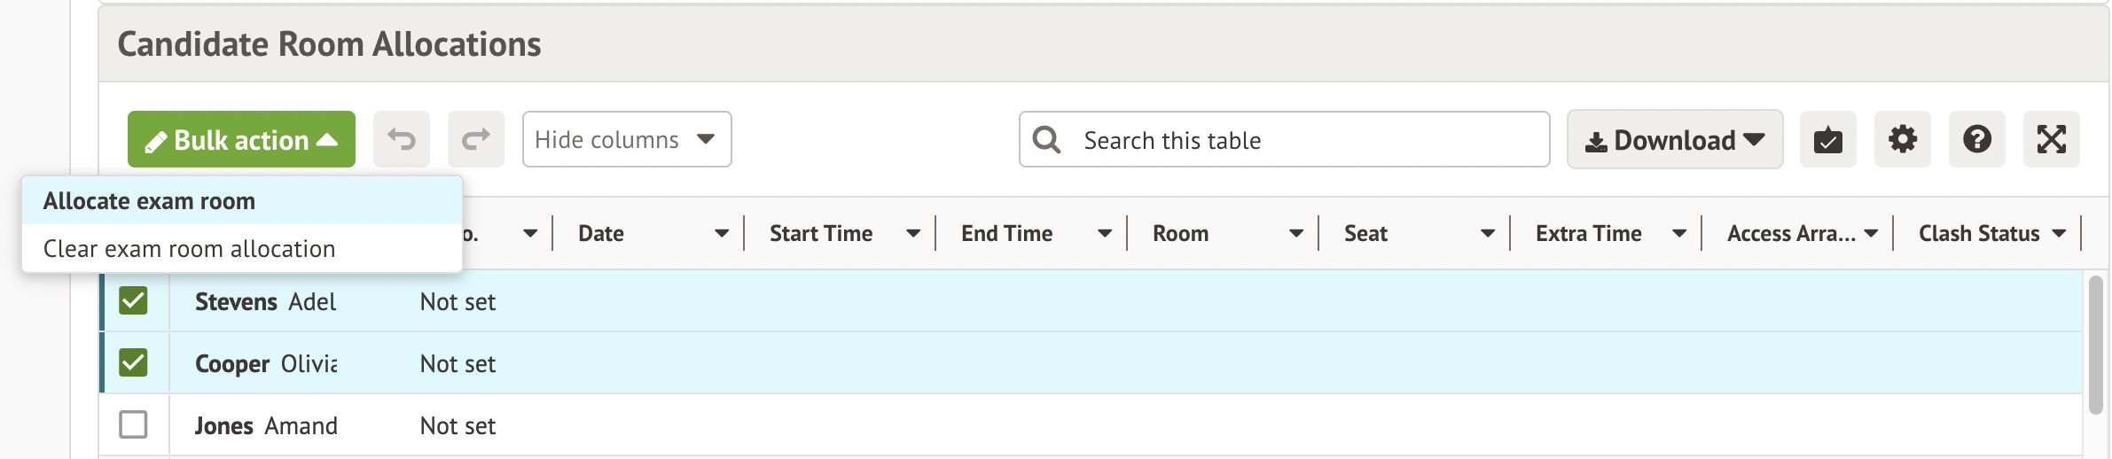Choose Clear exam room allocation option

(x=189, y=249)
